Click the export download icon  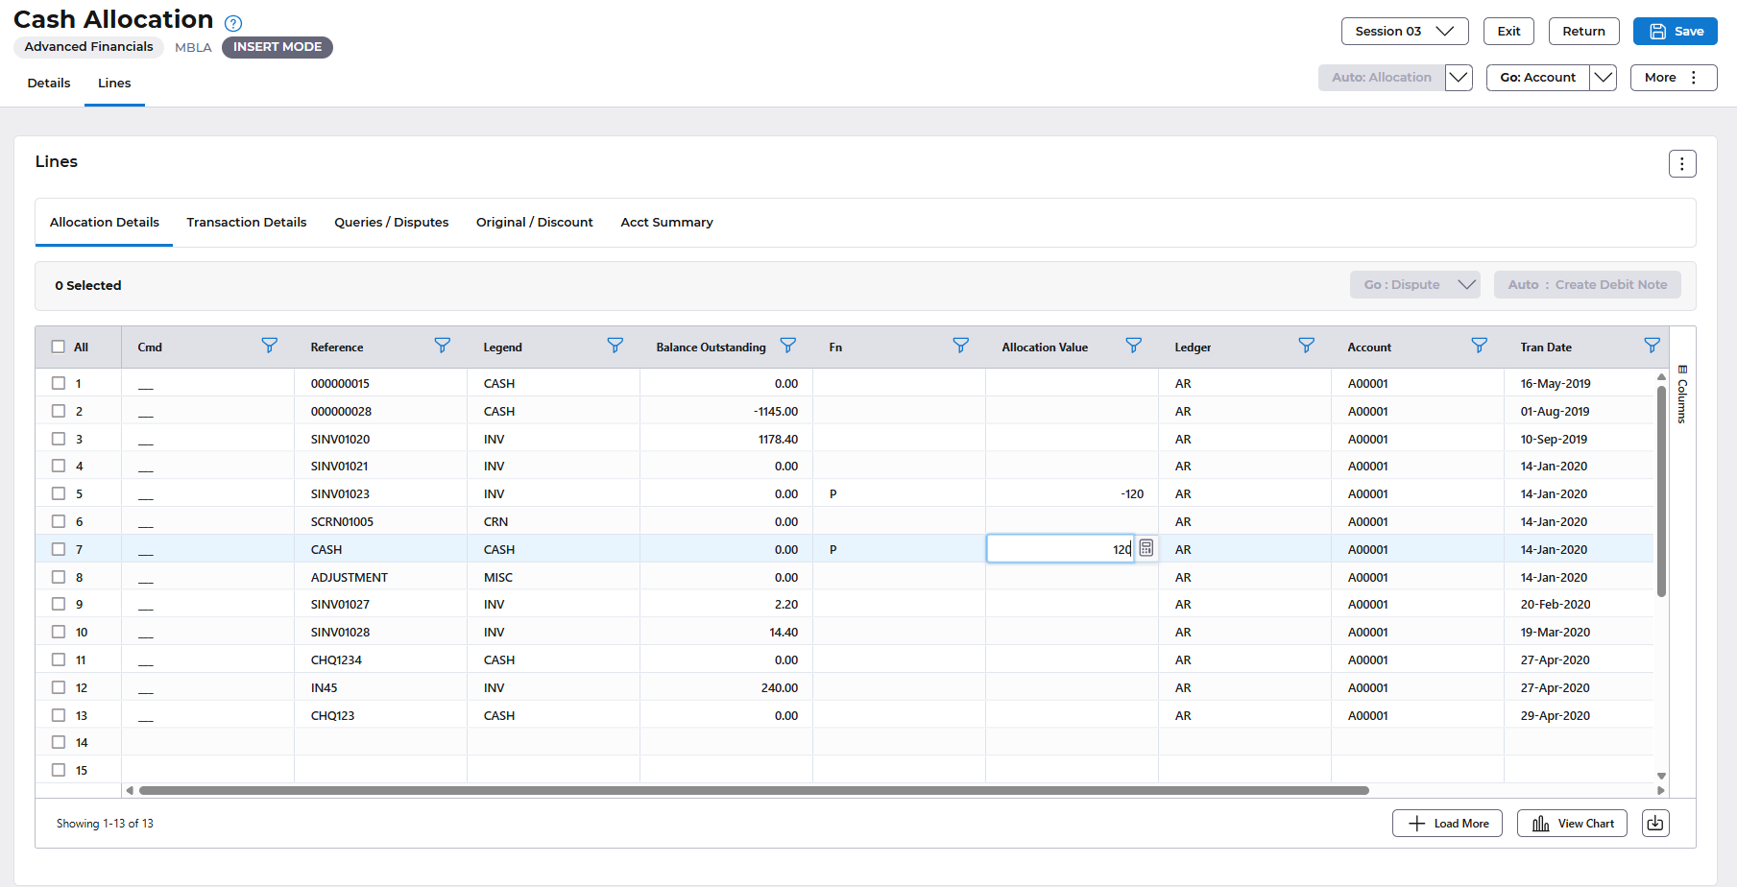click(1655, 824)
